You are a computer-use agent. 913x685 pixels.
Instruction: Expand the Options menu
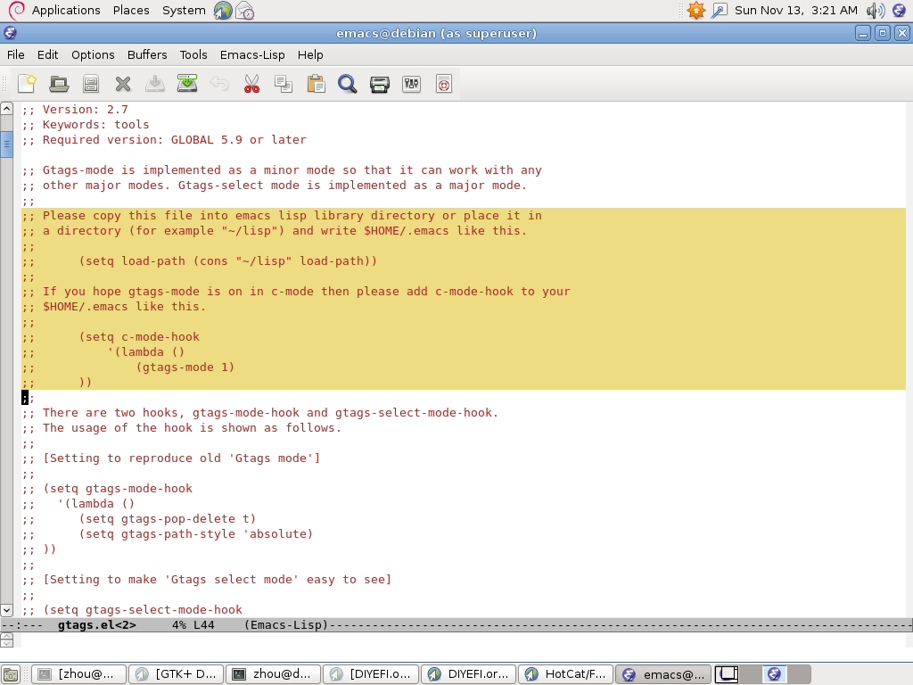pyautogui.click(x=93, y=54)
